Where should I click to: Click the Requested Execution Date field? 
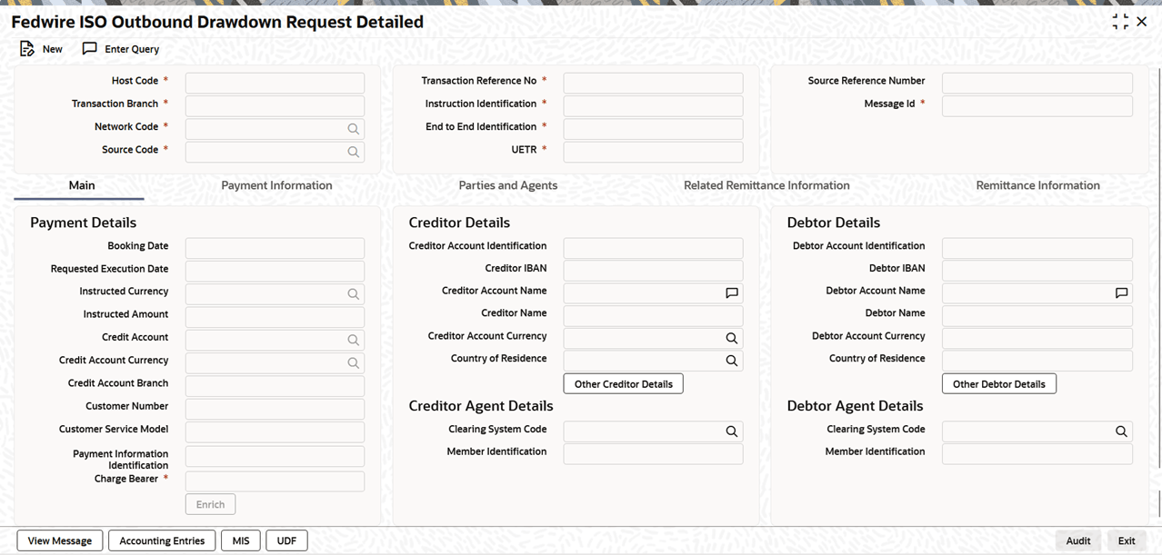click(x=275, y=271)
